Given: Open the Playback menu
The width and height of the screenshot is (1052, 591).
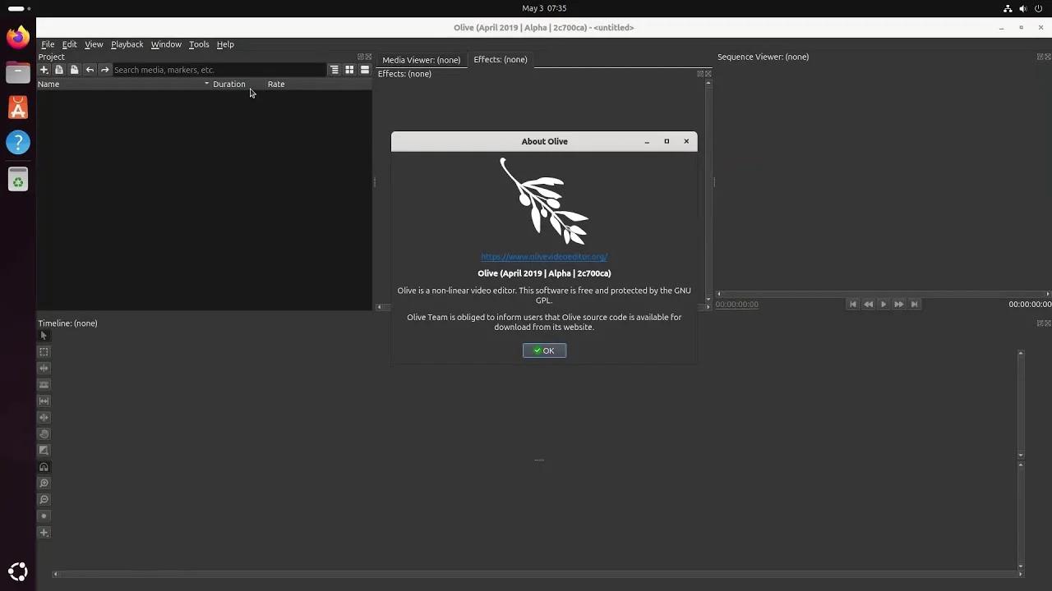Looking at the screenshot, I should click(x=127, y=44).
